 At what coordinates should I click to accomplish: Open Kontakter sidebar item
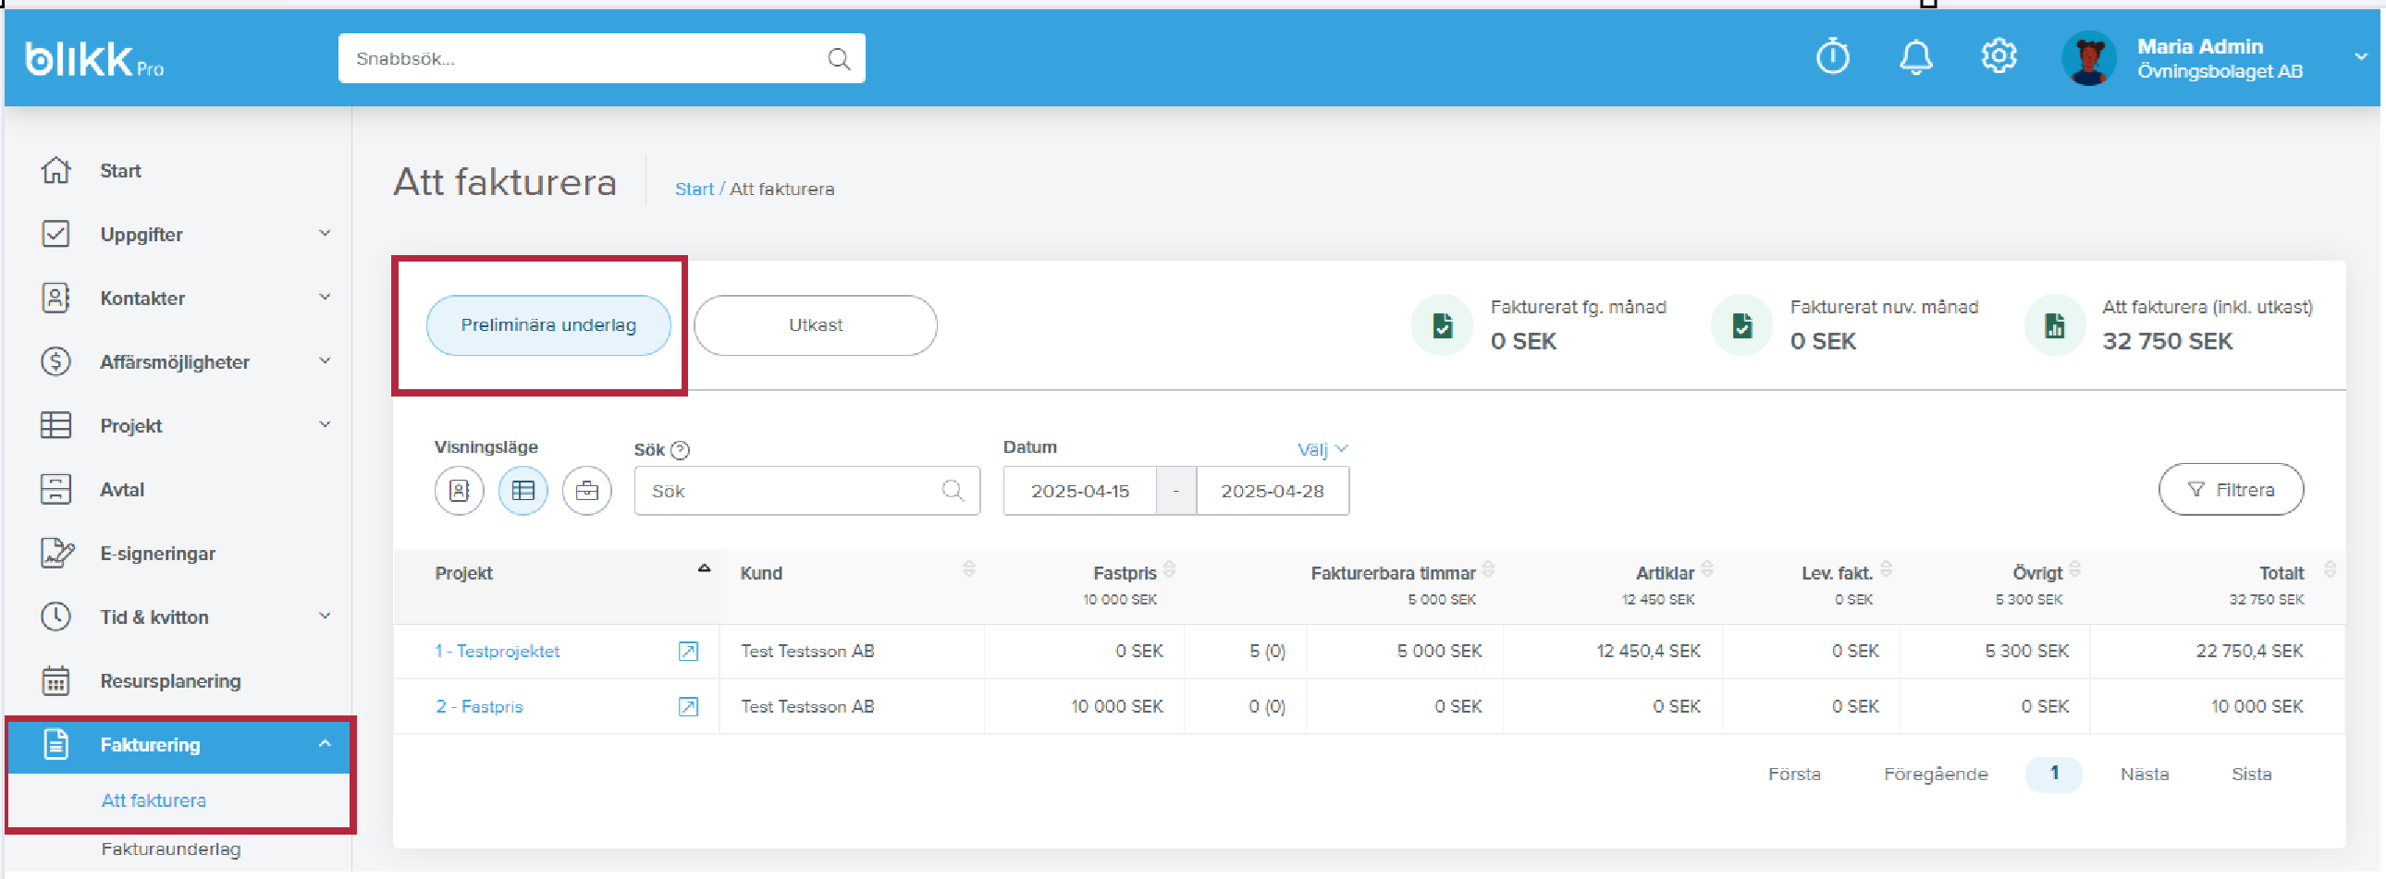click(x=142, y=298)
